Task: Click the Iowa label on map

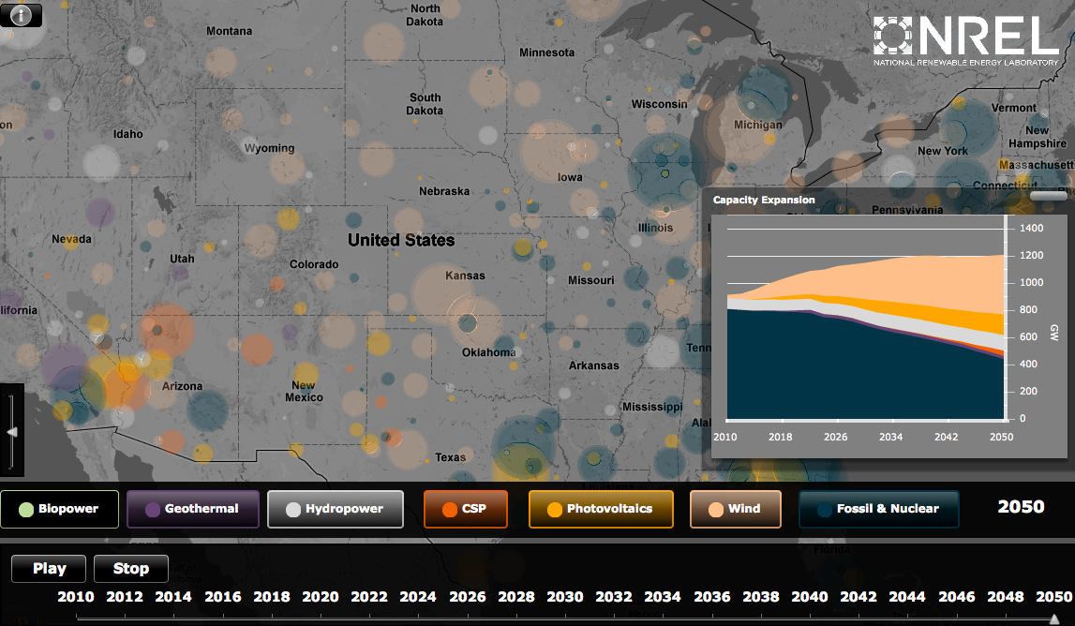Action: coord(570,177)
